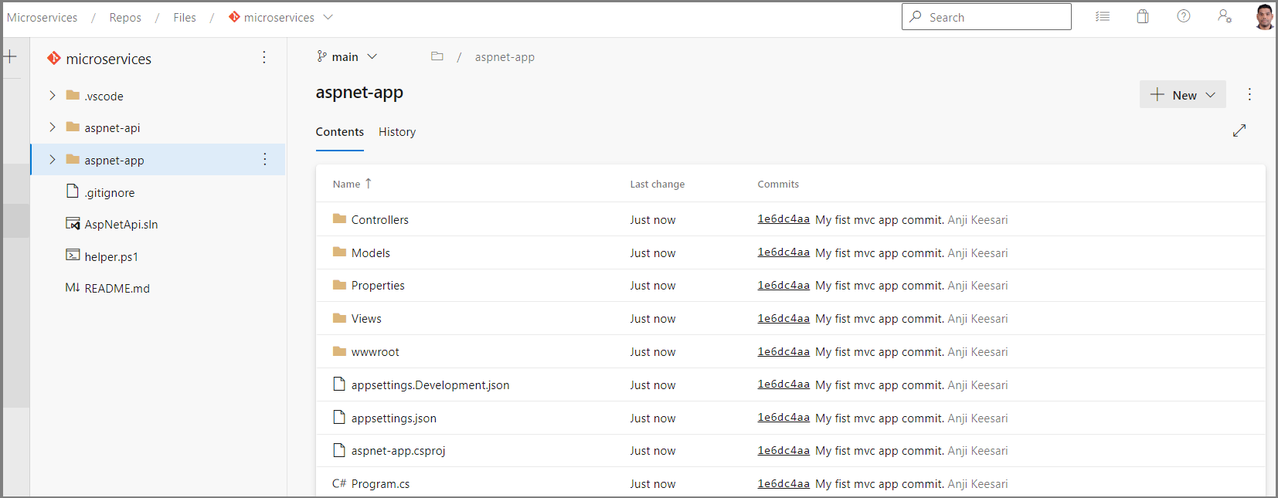Open the microservices repository picker in breadcrumb
Screen dimensions: 1278x498
280,17
